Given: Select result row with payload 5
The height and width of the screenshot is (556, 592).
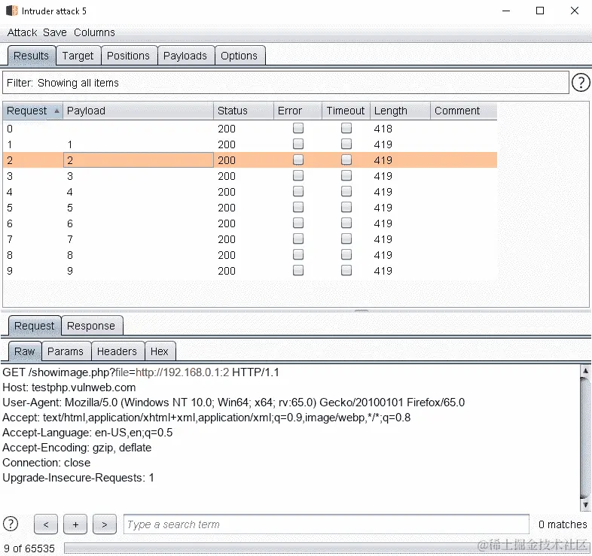Looking at the screenshot, I should point(249,208).
